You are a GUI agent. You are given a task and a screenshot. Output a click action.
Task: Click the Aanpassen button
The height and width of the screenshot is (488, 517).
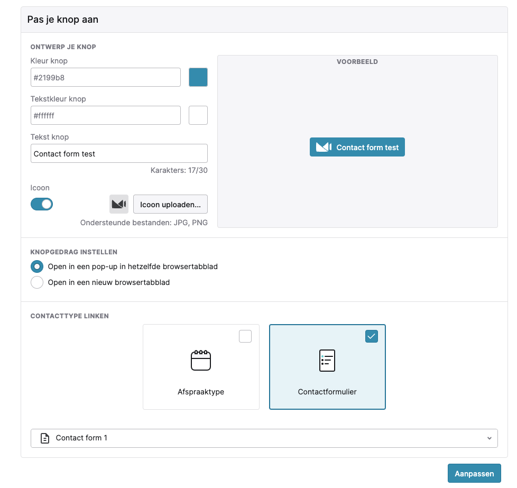[474, 474]
